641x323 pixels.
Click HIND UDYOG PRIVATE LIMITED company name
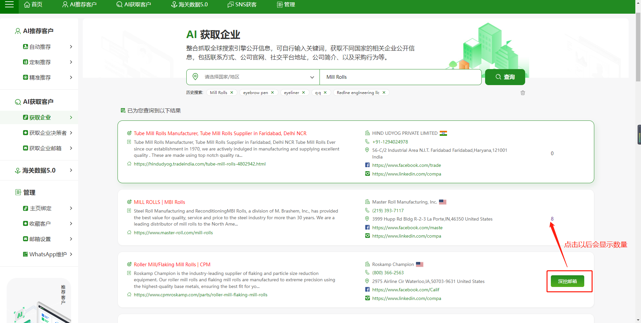coord(405,133)
